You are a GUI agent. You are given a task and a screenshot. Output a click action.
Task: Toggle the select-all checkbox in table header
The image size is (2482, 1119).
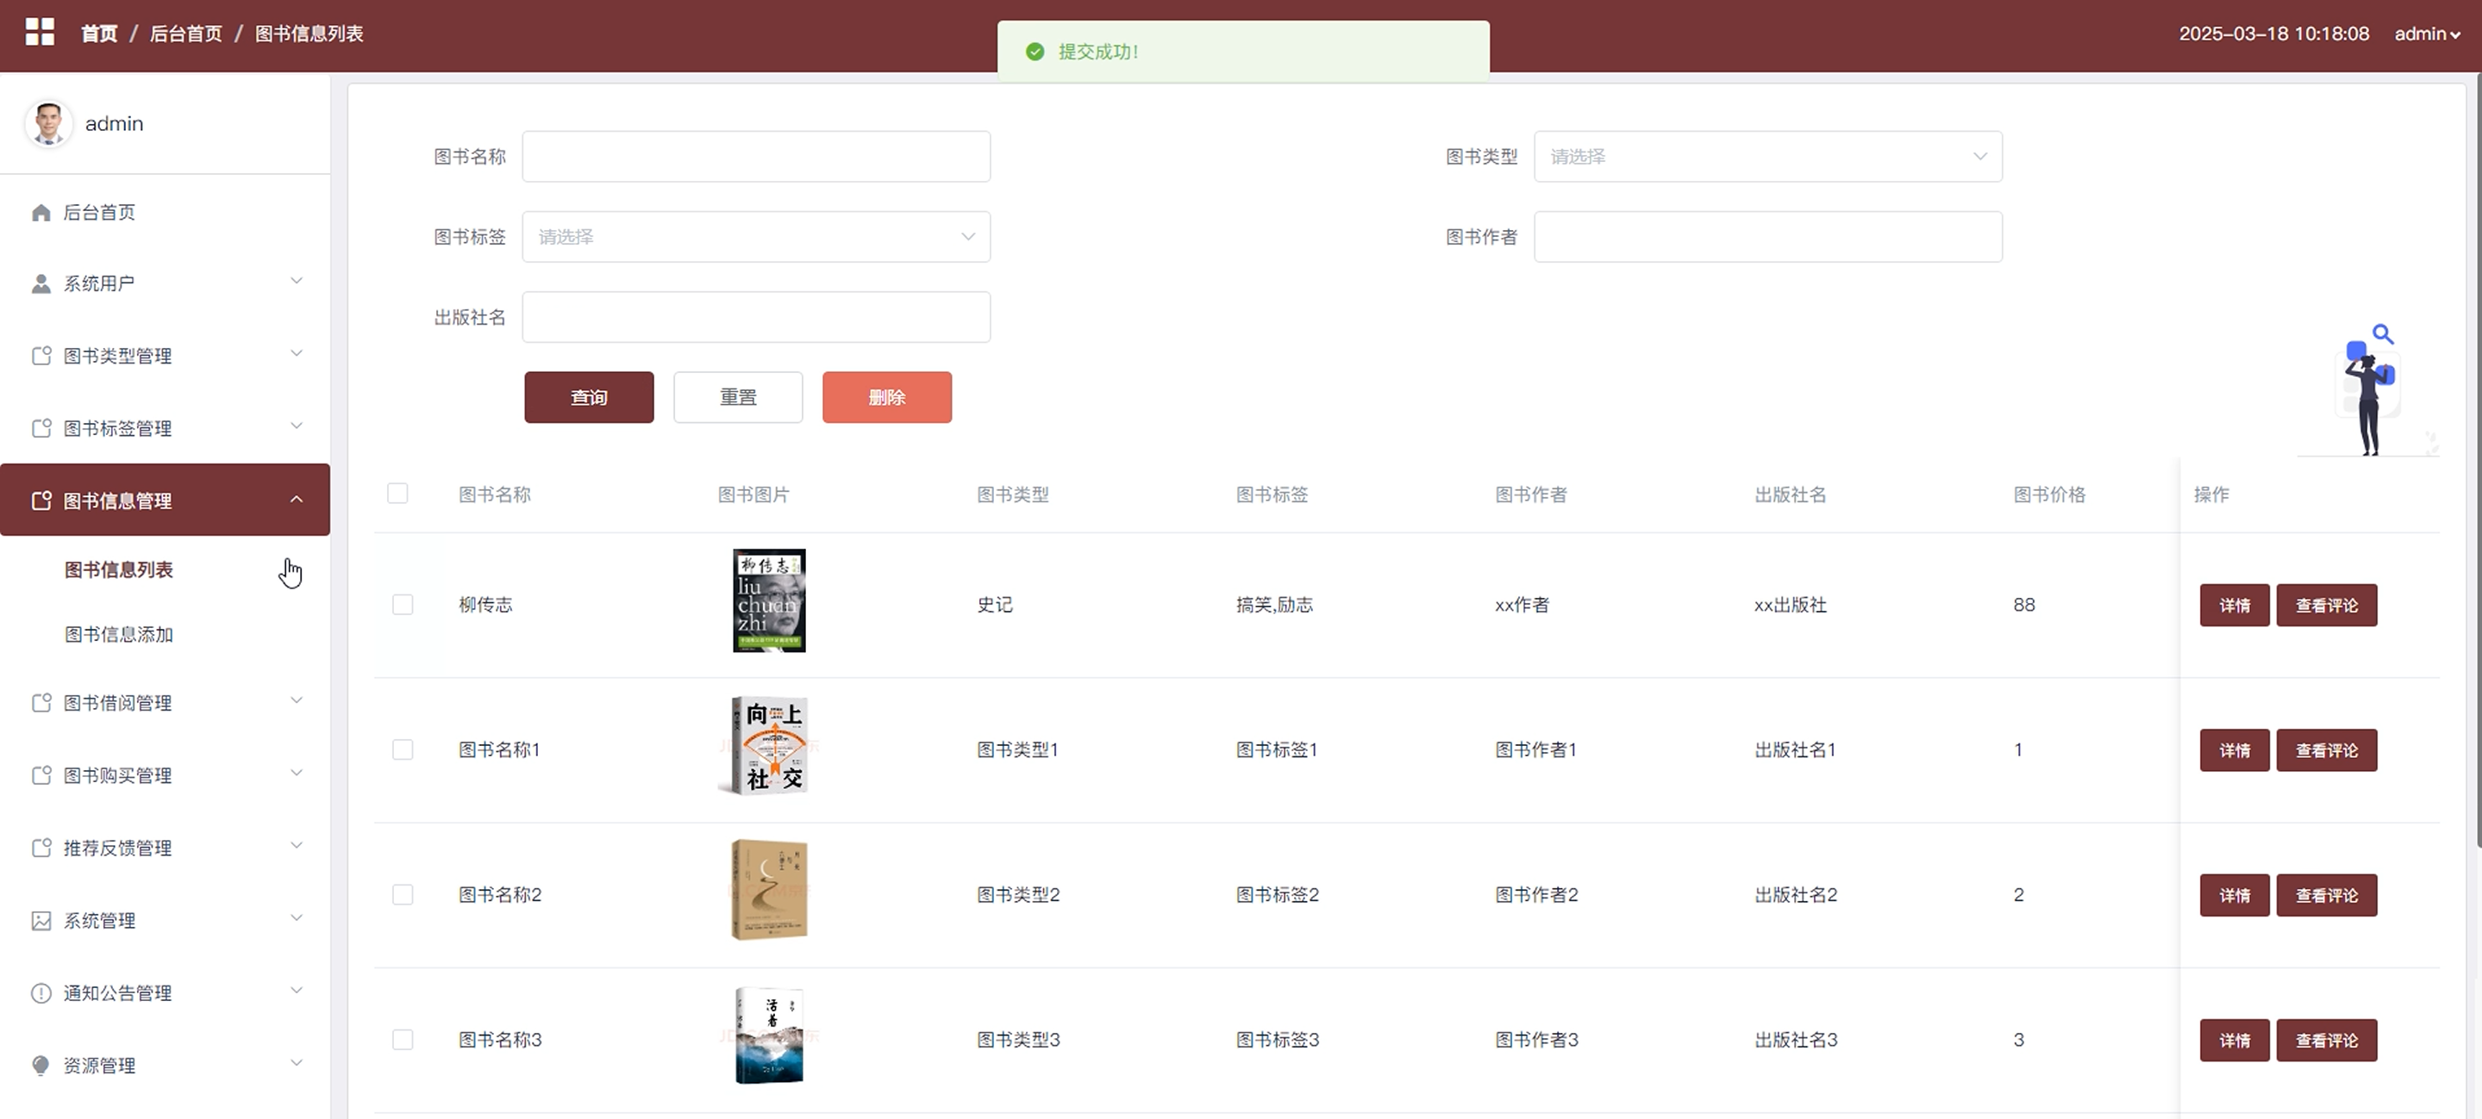click(397, 494)
